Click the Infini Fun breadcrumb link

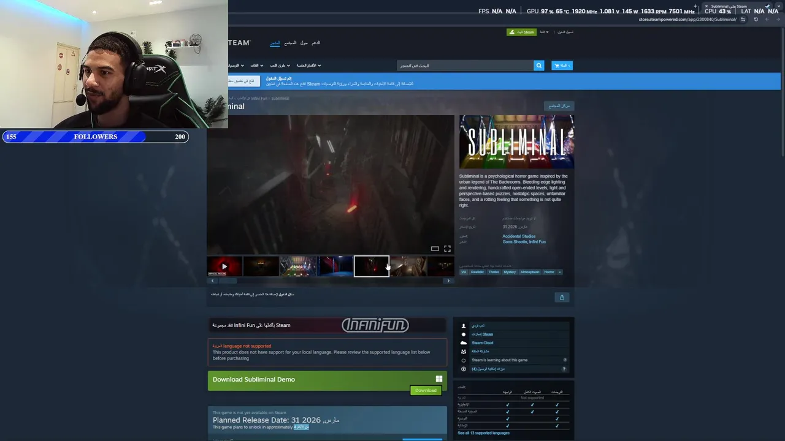[259, 98]
